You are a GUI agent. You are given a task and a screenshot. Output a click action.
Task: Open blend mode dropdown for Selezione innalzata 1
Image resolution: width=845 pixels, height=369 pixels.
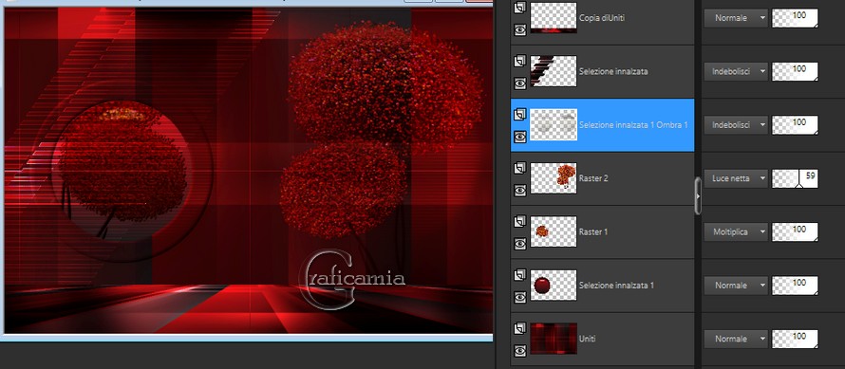click(x=736, y=285)
